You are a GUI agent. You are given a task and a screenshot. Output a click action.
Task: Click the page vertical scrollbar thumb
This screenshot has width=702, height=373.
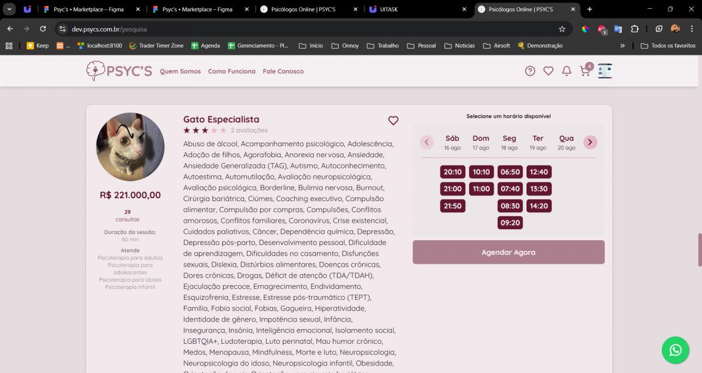699,250
